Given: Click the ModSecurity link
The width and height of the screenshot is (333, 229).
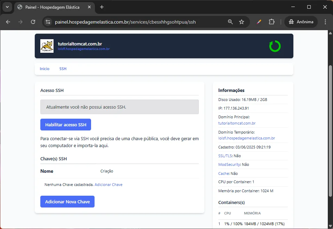Looking at the screenshot, I should 229,164.
